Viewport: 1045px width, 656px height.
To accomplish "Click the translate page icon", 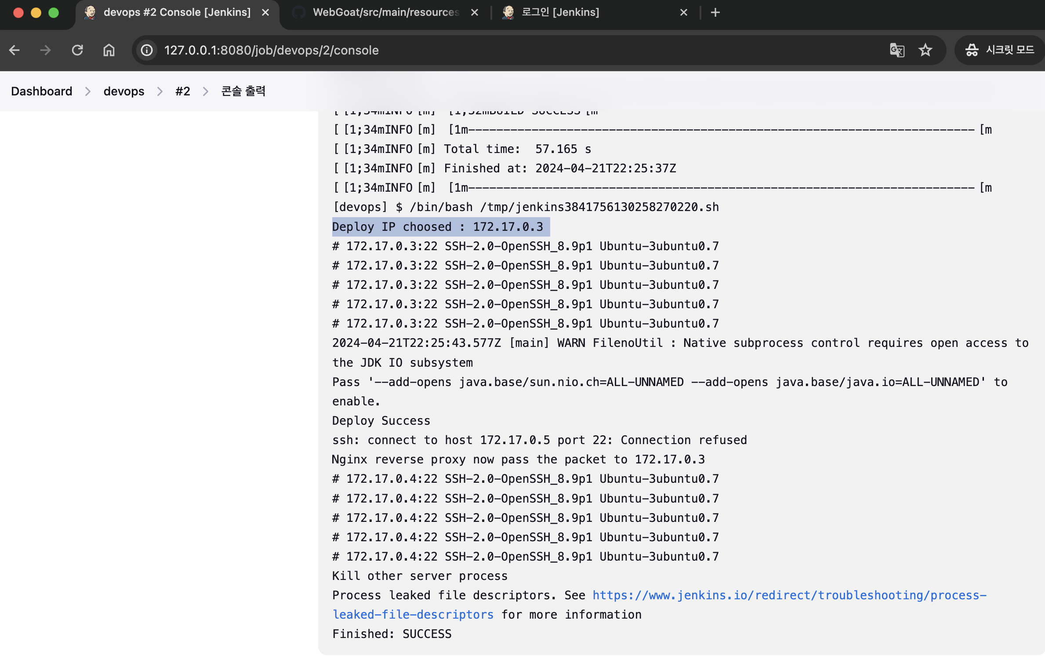I will (896, 50).
